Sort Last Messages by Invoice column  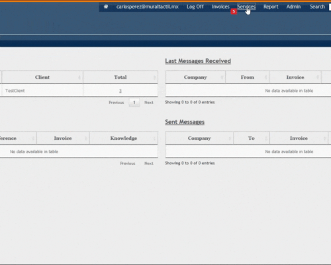click(295, 78)
